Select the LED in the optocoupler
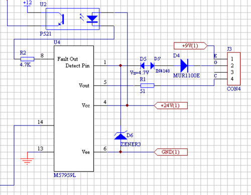The image size is (251, 195). 92,19
